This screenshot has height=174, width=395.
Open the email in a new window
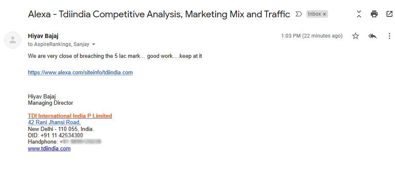389,14
